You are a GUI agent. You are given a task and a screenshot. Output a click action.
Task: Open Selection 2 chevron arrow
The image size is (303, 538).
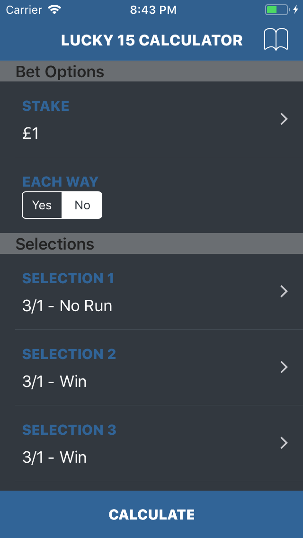[x=284, y=367]
